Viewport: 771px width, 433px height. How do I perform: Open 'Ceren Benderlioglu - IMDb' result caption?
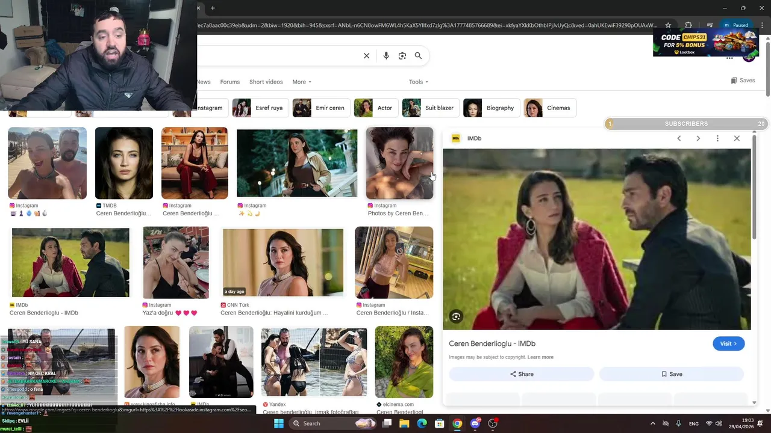point(44,313)
